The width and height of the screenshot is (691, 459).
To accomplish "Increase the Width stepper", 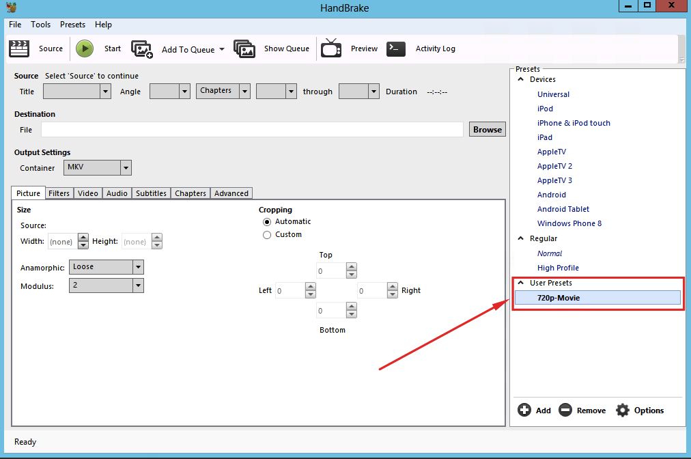I will coord(83,238).
